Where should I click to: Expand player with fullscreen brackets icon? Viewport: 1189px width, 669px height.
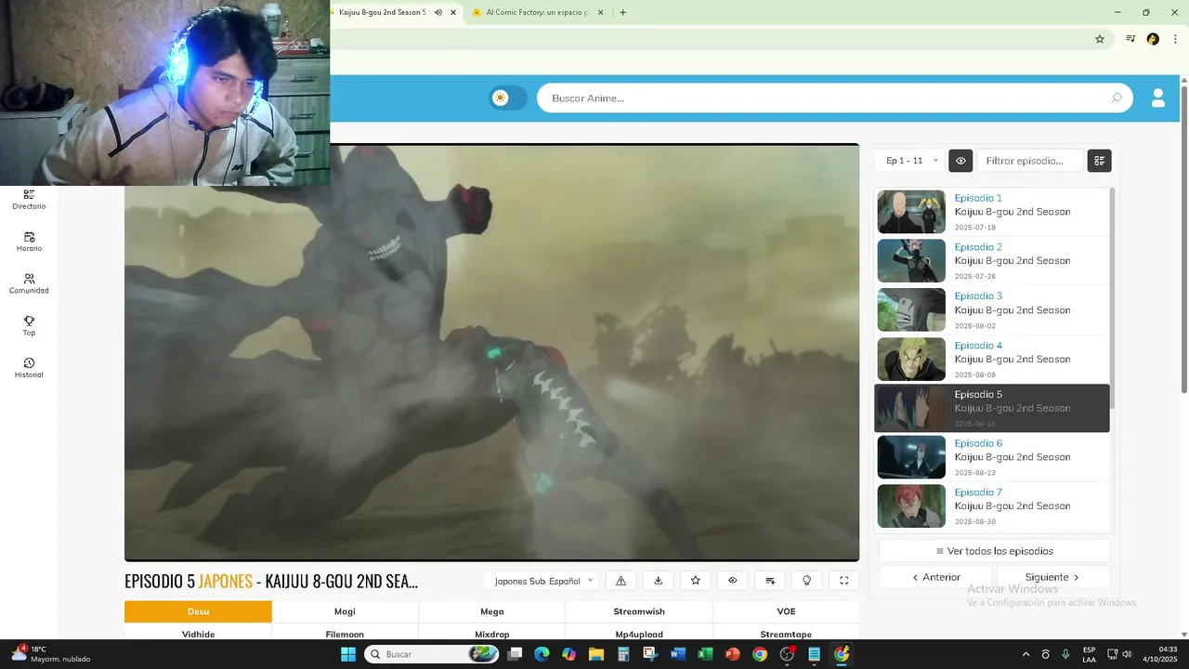[x=843, y=581]
